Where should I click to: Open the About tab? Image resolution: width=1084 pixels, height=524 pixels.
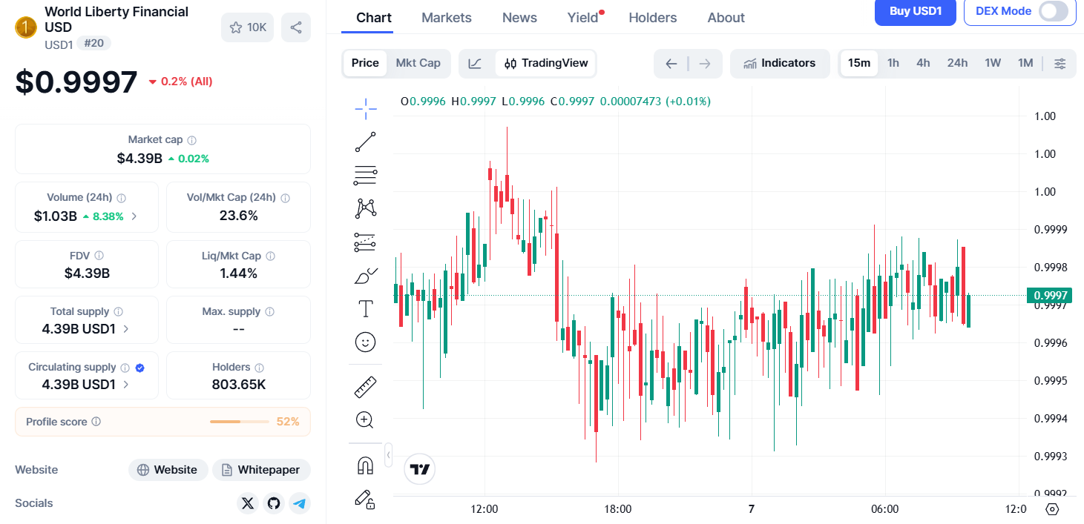pyautogui.click(x=726, y=18)
